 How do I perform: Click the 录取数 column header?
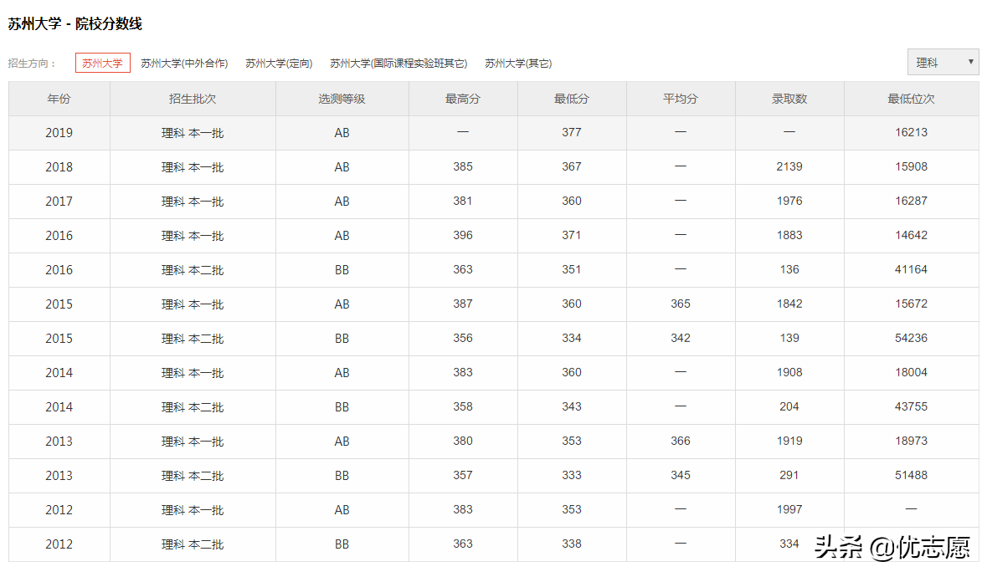click(789, 98)
